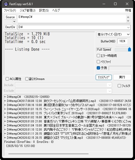Minimize the FastCopy window
The width and height of the screenshot is (135, 160).
tap(104, 4)
